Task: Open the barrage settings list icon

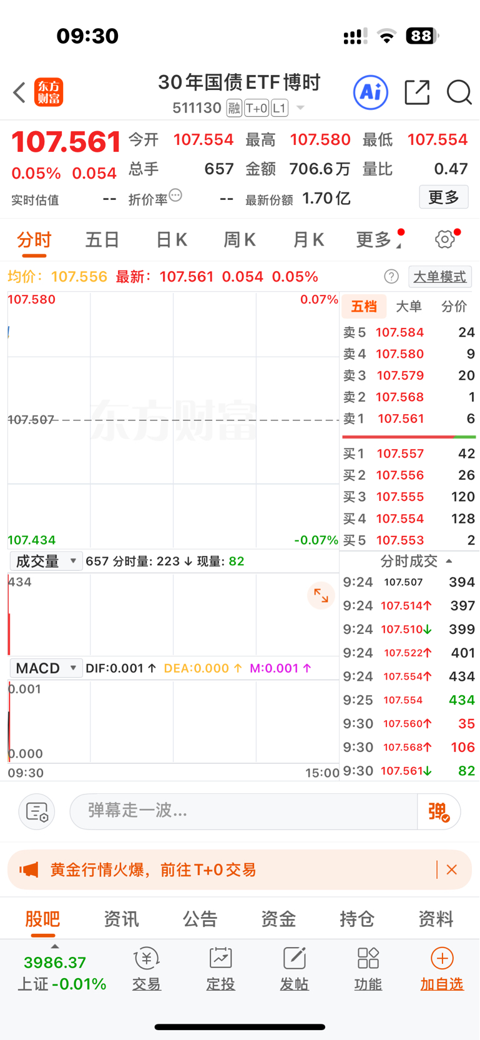Action: pos(37,811)
